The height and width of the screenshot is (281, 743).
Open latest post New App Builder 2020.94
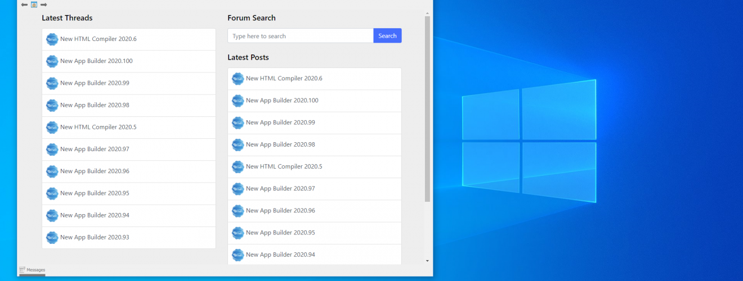click(280, 255)
